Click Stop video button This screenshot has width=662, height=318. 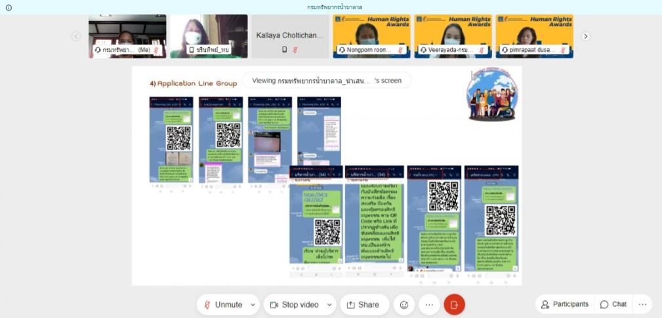coord(295,304)
